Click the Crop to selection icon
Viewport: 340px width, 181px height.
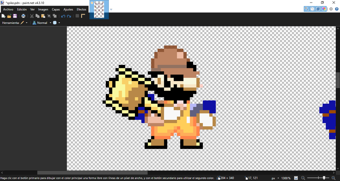49,16
